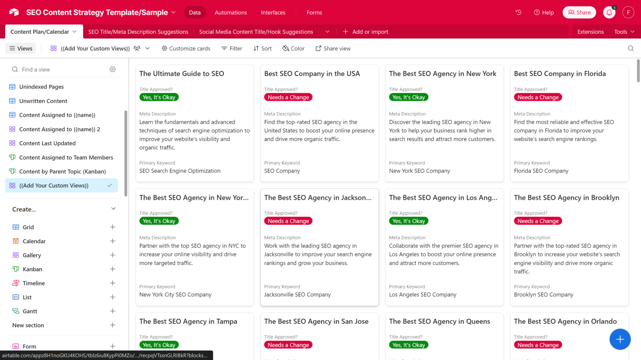Open view settings gear in sidebar
Image resolution: width=641 pixels, height=360 pixels.
[113, 70]
